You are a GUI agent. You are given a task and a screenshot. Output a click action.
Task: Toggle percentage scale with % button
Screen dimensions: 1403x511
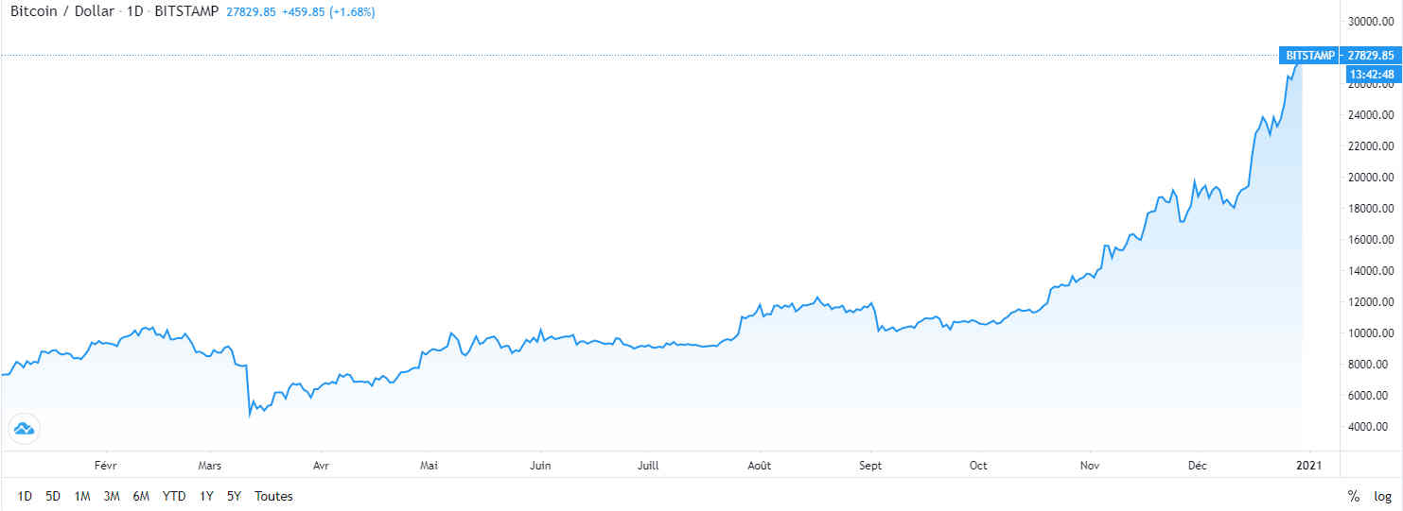pos(1354,496)
